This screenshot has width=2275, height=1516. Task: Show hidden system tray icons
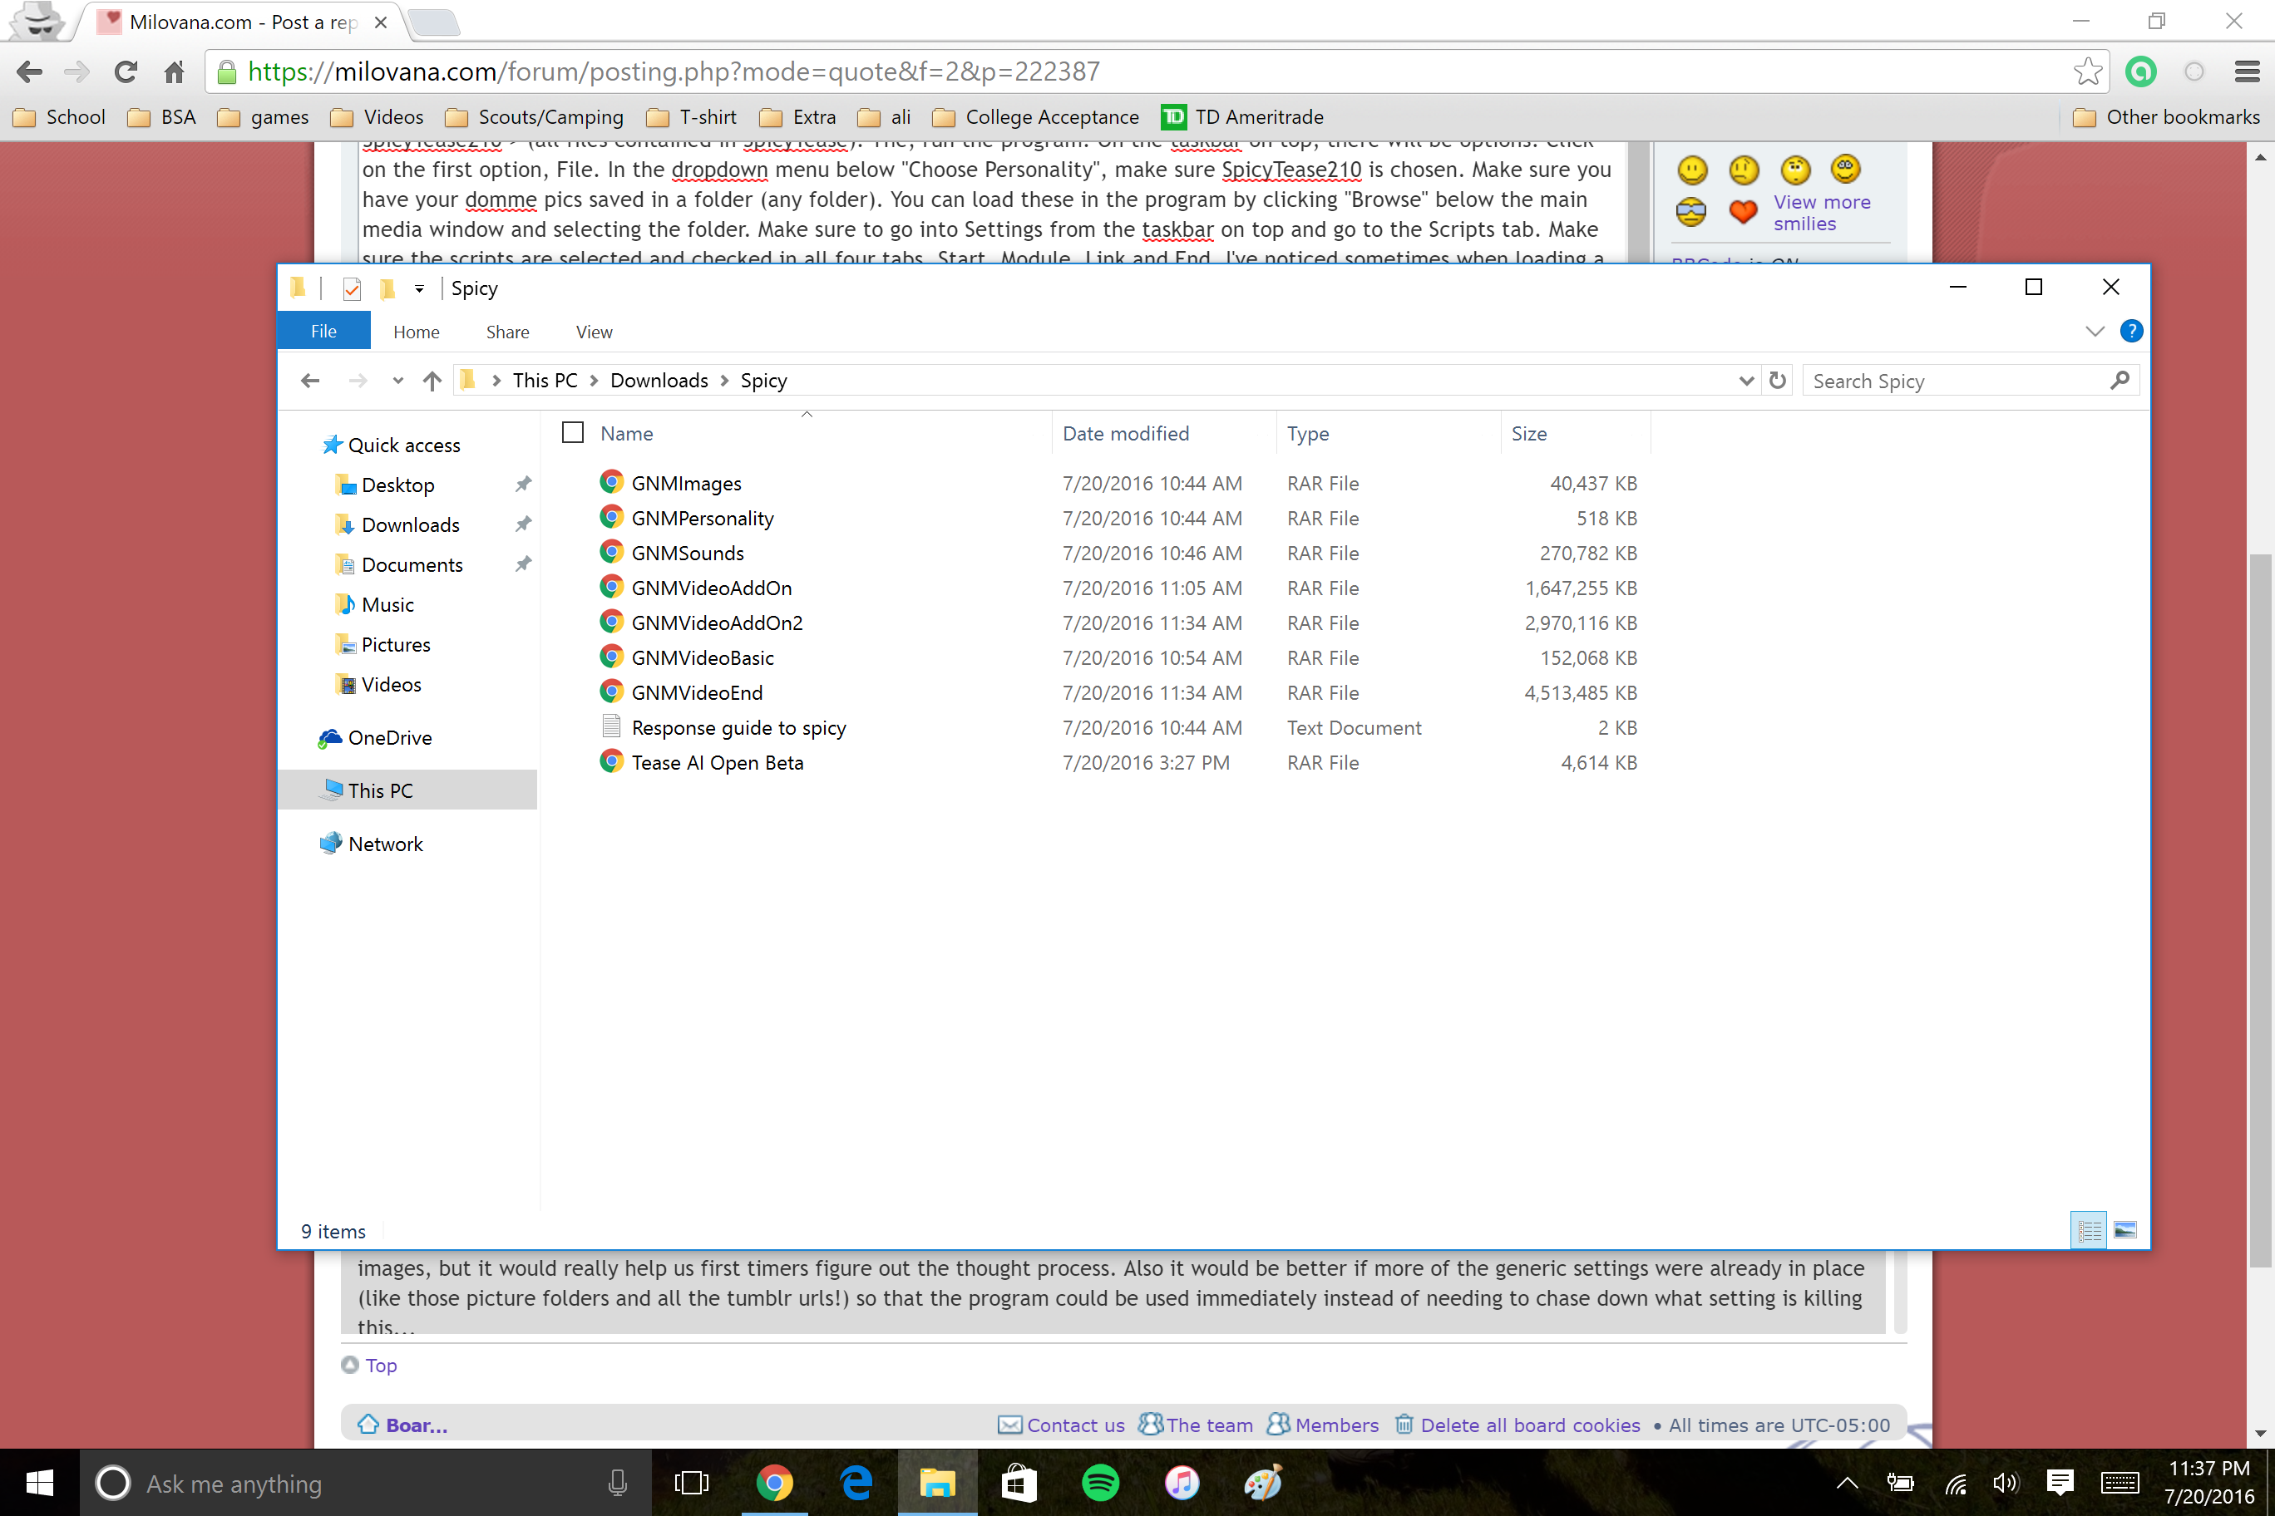[x=1847, y=1482]
